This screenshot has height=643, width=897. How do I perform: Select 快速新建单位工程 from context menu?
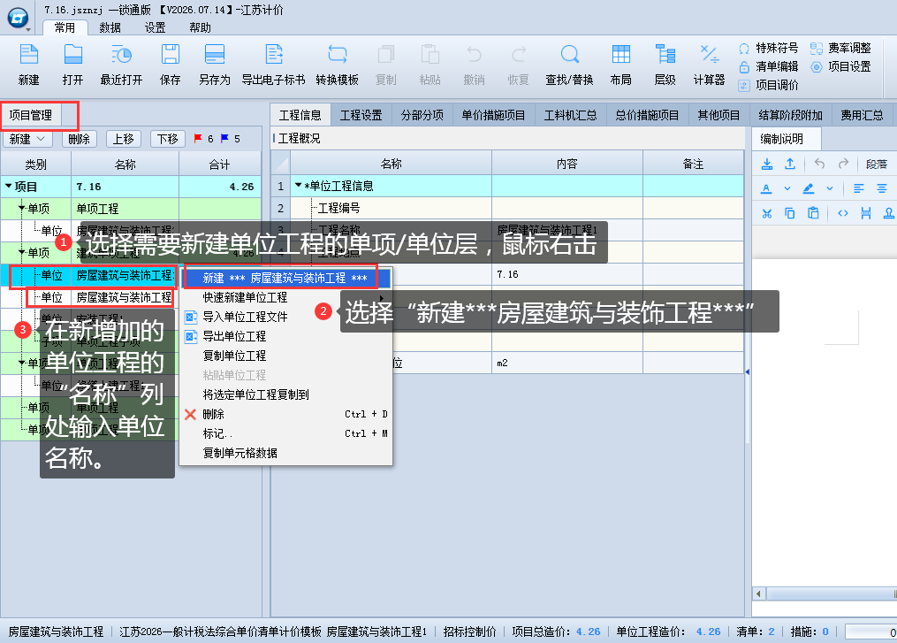(x=286, y=298)
